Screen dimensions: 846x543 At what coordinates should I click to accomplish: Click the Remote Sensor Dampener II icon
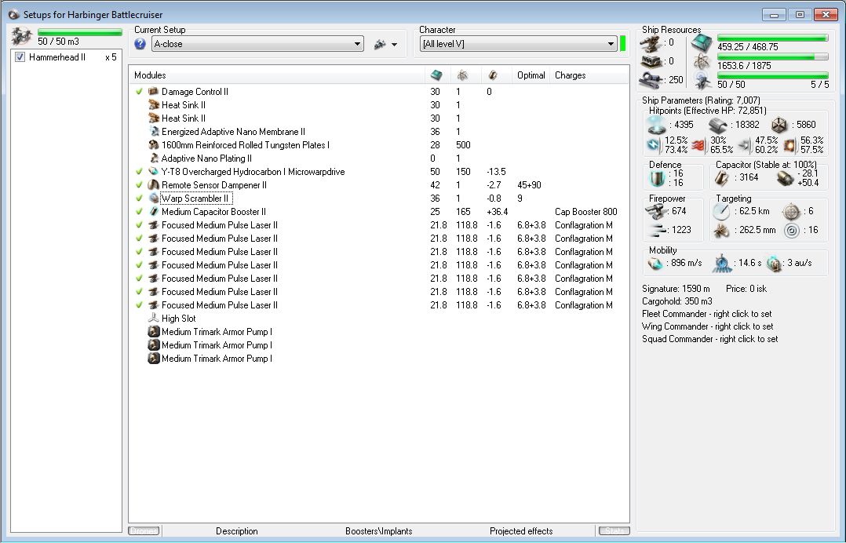[x=153, y=185]
